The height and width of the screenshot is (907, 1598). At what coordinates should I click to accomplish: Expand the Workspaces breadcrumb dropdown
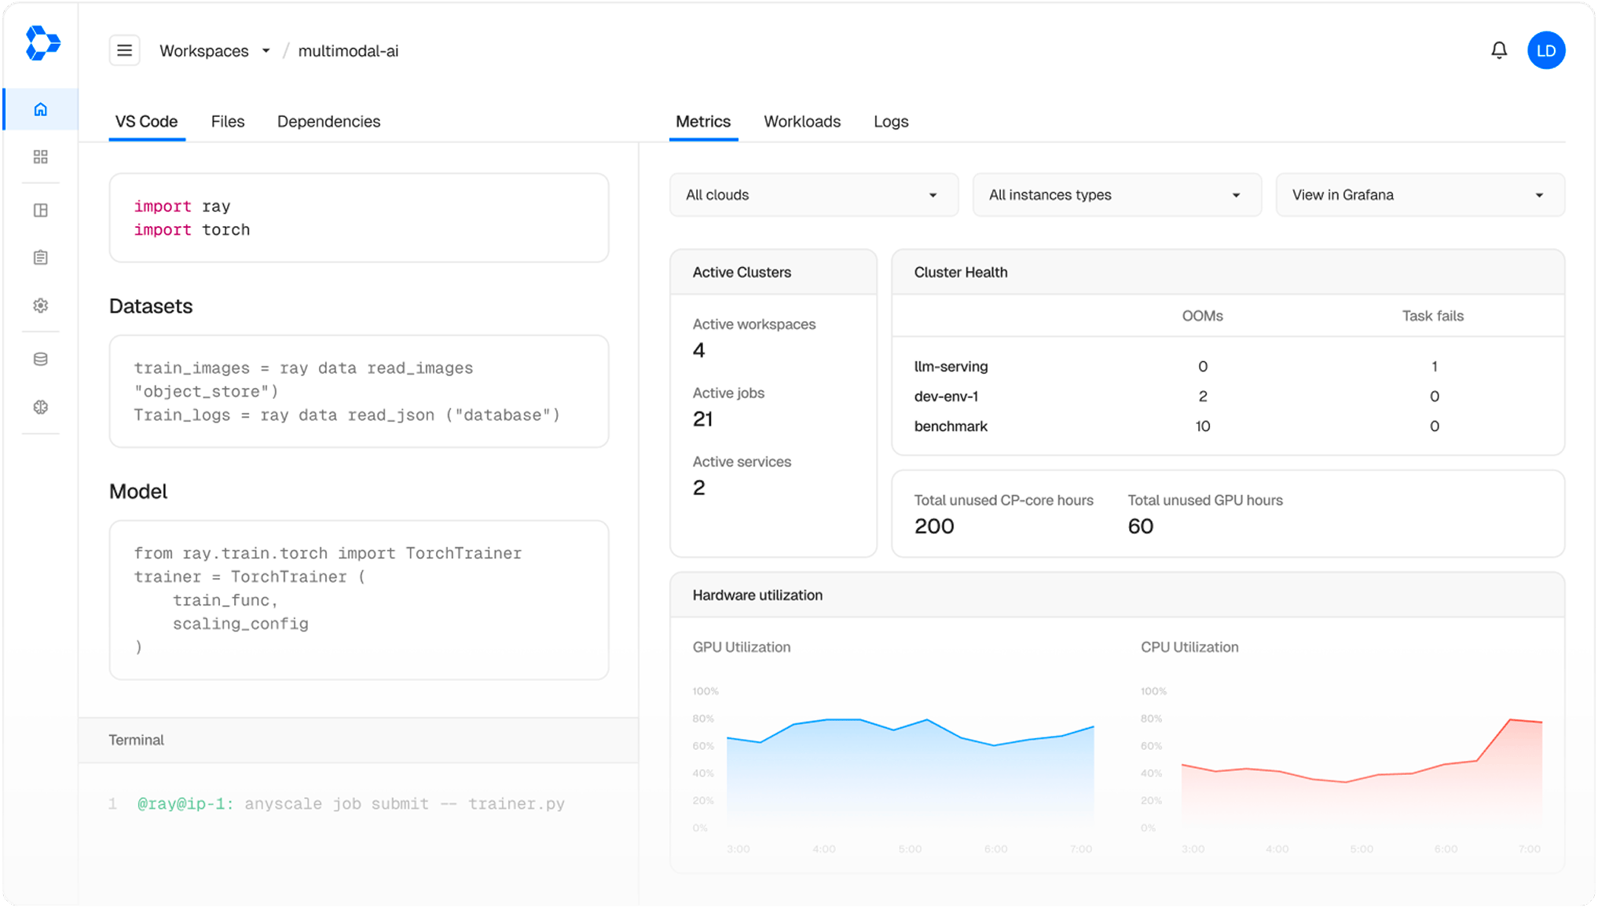click(215, 51)
